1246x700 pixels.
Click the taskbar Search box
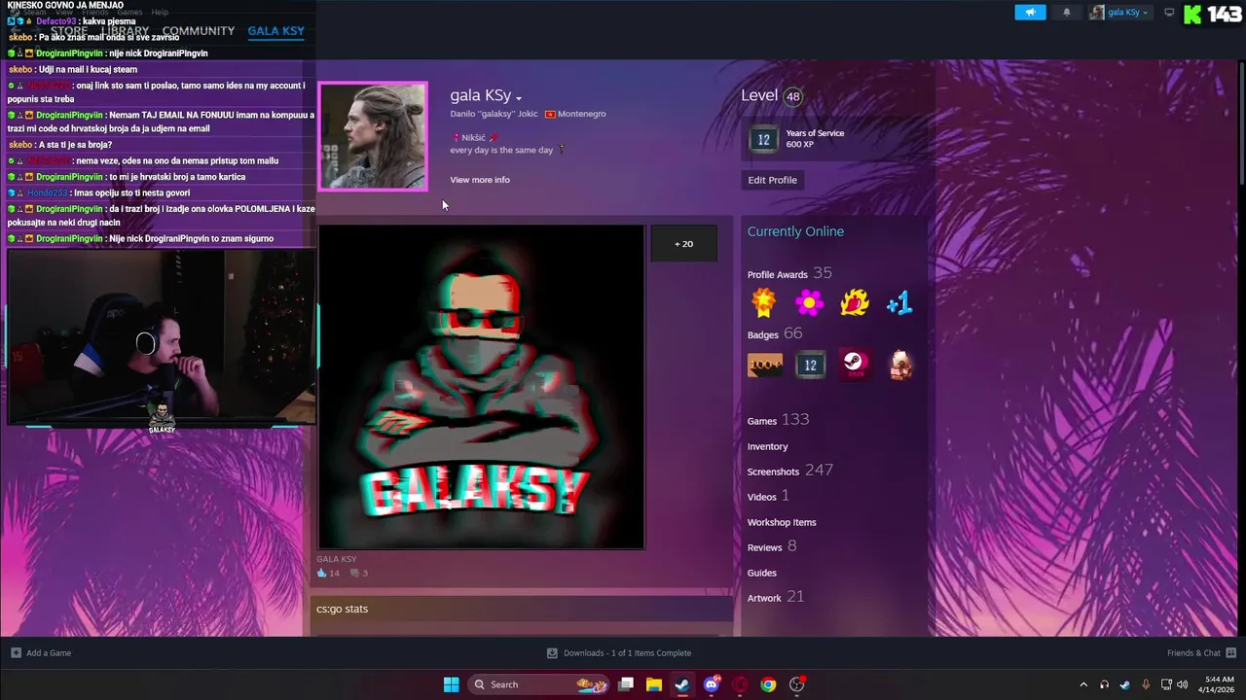538,684
